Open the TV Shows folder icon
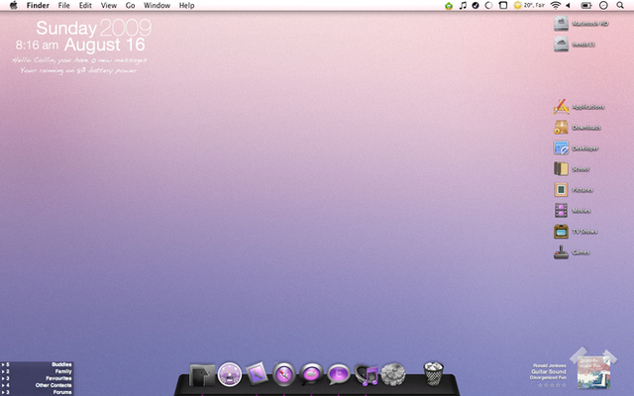 click(x=561, y=231)
